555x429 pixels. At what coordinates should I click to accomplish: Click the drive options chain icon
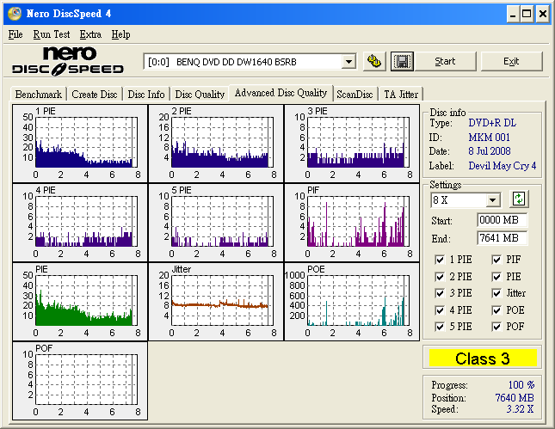pos(373,61)
